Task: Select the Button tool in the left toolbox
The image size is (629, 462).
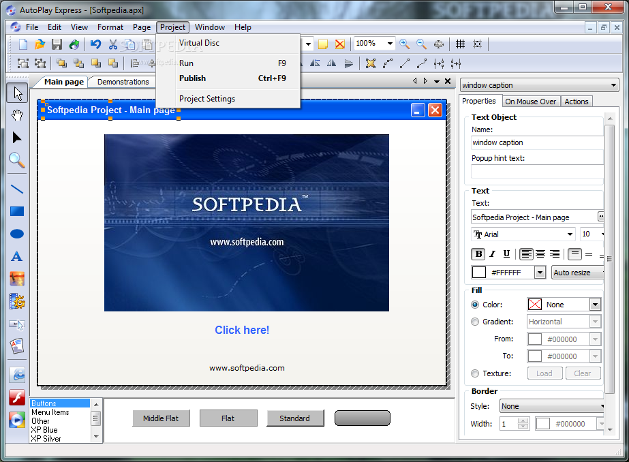Action: click(17, 324)
